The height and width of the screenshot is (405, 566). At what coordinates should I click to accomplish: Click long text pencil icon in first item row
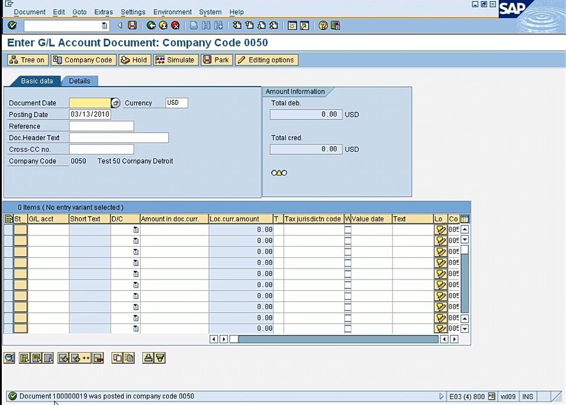(440, 230)
